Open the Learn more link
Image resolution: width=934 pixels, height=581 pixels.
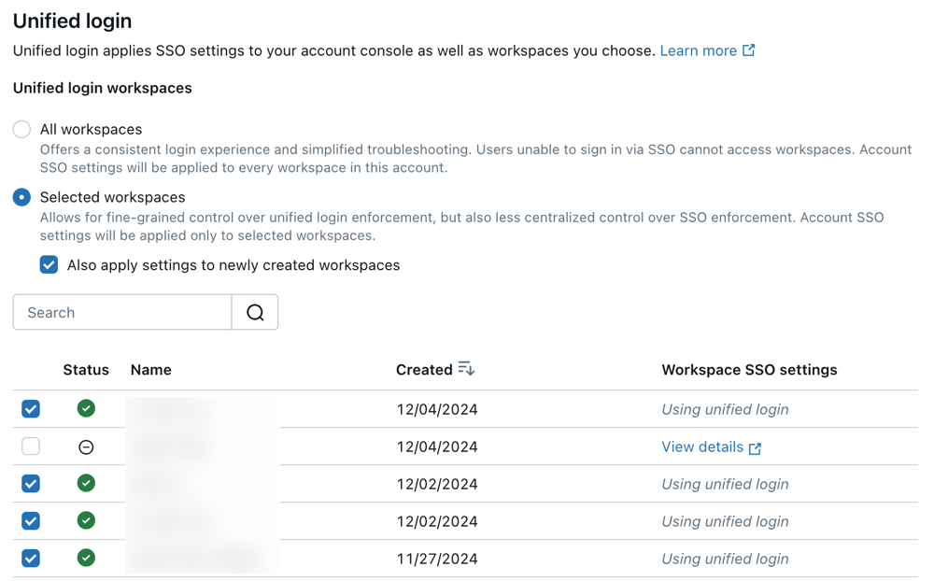tap(698, 50)
